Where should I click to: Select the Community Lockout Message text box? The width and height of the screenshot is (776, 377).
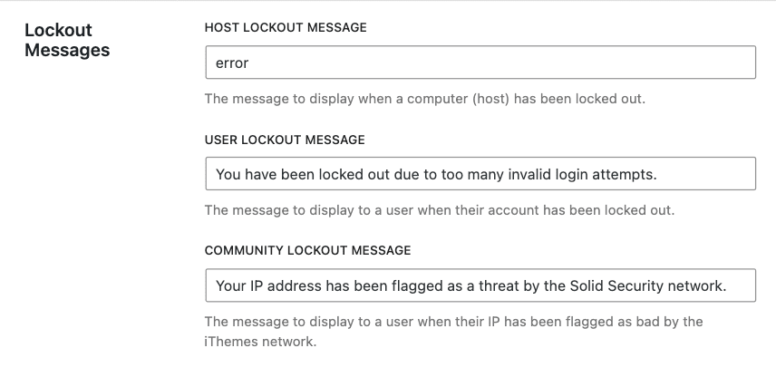pos(480,285)
